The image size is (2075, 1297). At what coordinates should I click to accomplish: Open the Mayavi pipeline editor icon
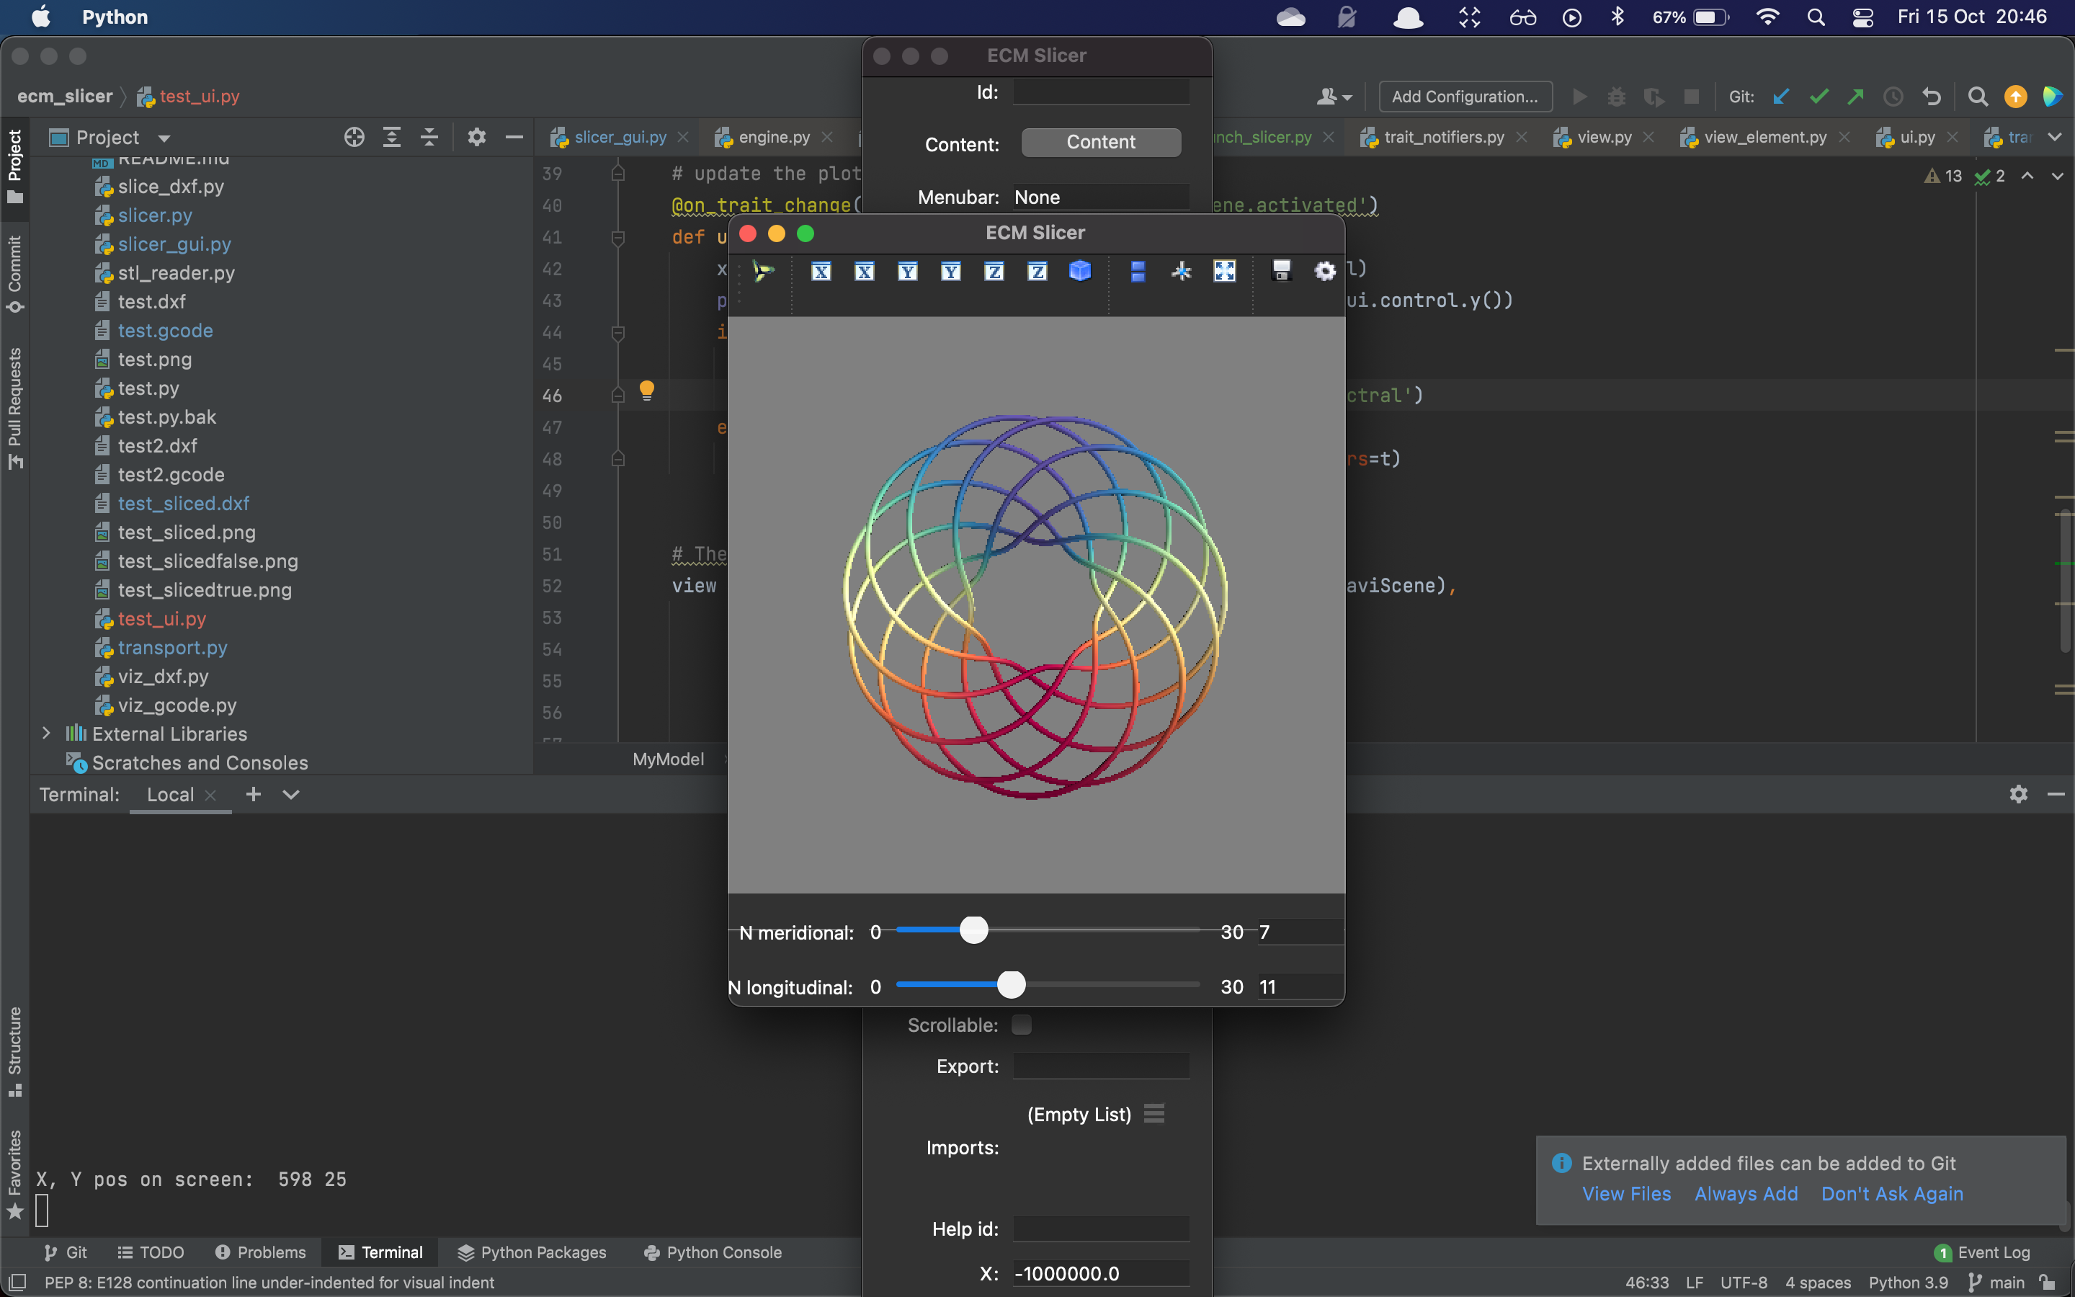[x=762, y=271]
